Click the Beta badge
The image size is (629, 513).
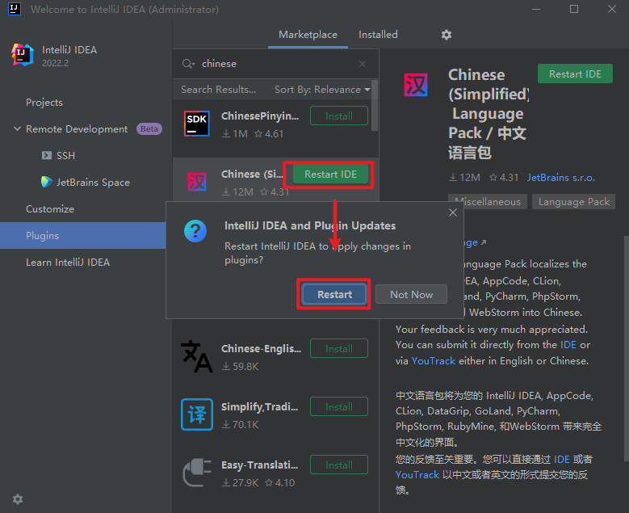tap(149, 128)
